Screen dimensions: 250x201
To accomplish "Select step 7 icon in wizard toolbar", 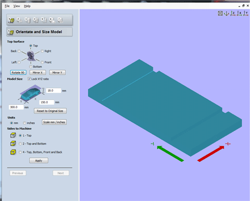I will tap(60, 20).
